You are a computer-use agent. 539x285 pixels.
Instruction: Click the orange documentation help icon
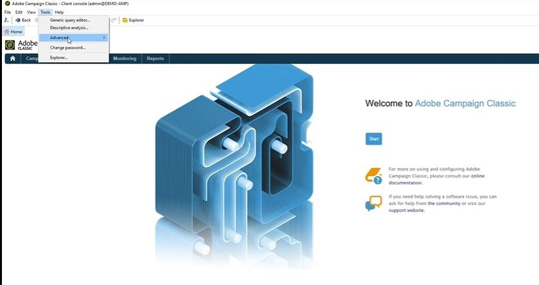tap(374, 176)
